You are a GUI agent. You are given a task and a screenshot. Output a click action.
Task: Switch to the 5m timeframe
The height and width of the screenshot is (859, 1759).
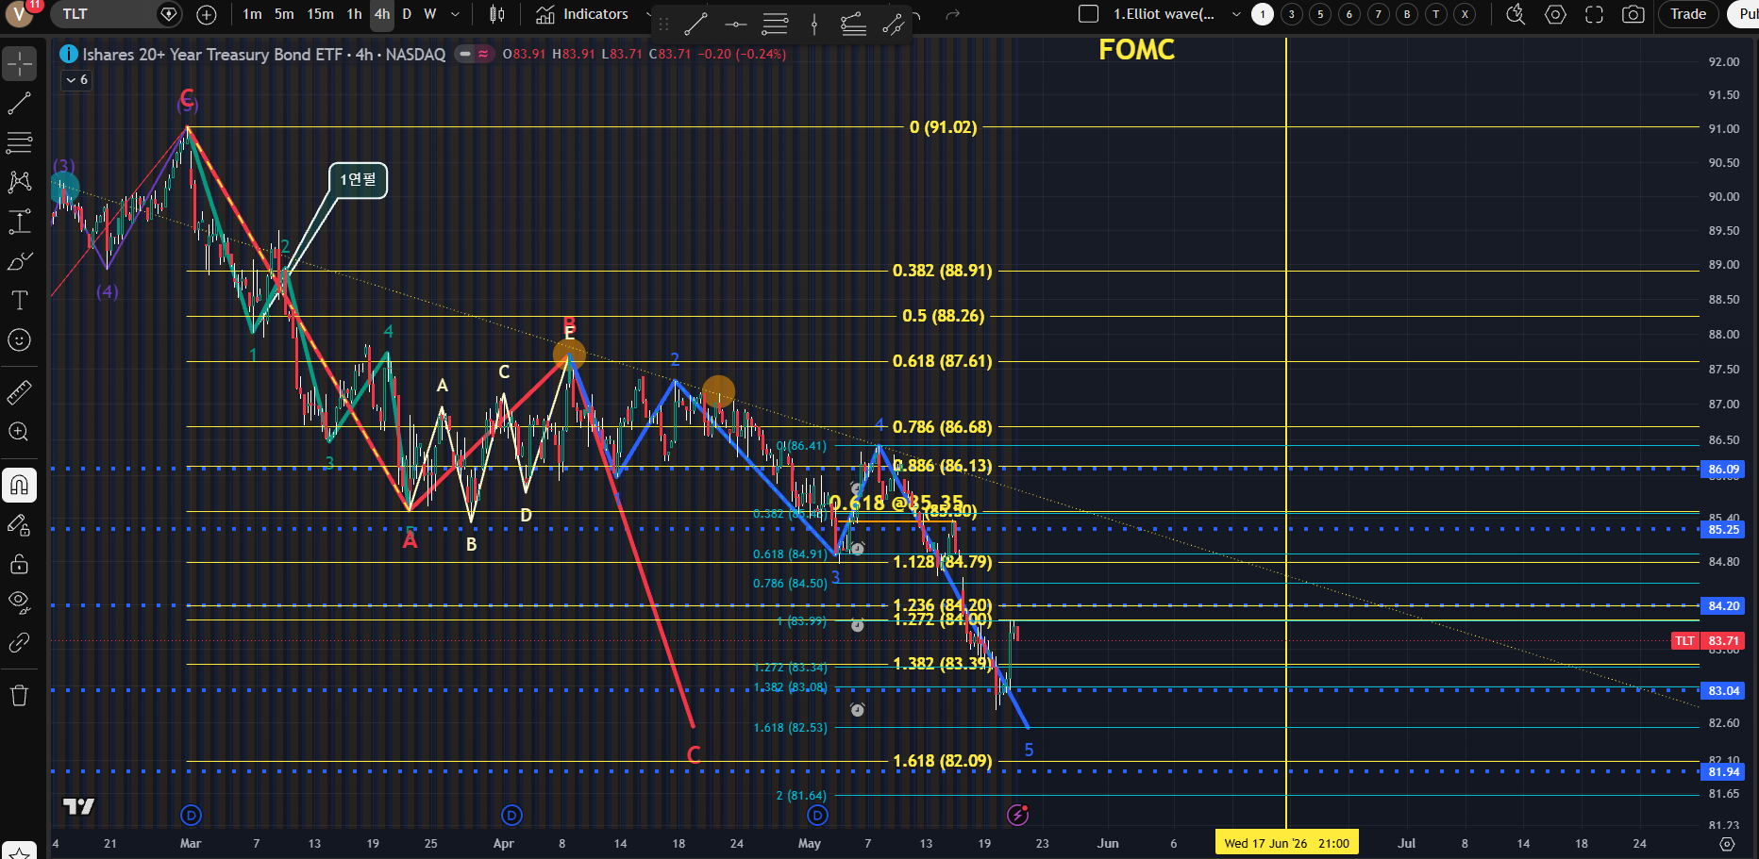tap(284, 14)
